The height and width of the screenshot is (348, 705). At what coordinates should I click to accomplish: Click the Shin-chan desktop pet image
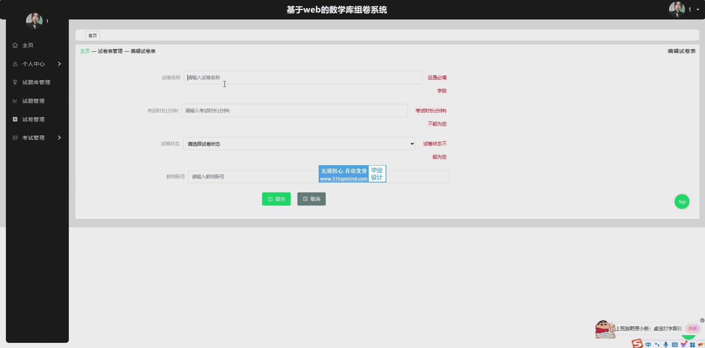pos(605,329)
